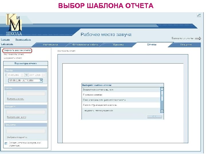Click the template list scroll-up arrow
This screenshot has height=154, width=206.
point(162,89)
